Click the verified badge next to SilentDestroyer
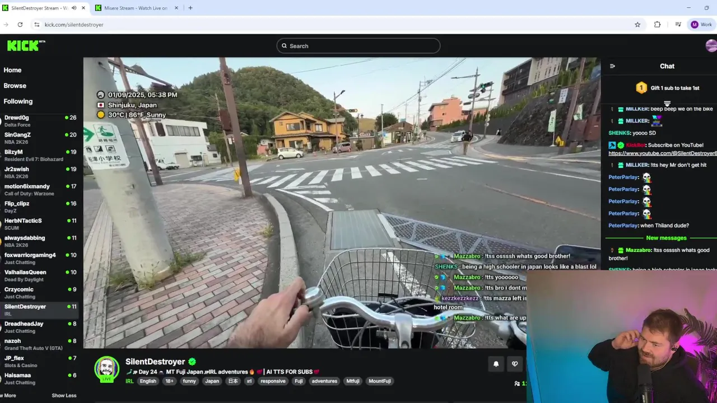The height and width of the screenshot is (403, 717). (192, 362)
